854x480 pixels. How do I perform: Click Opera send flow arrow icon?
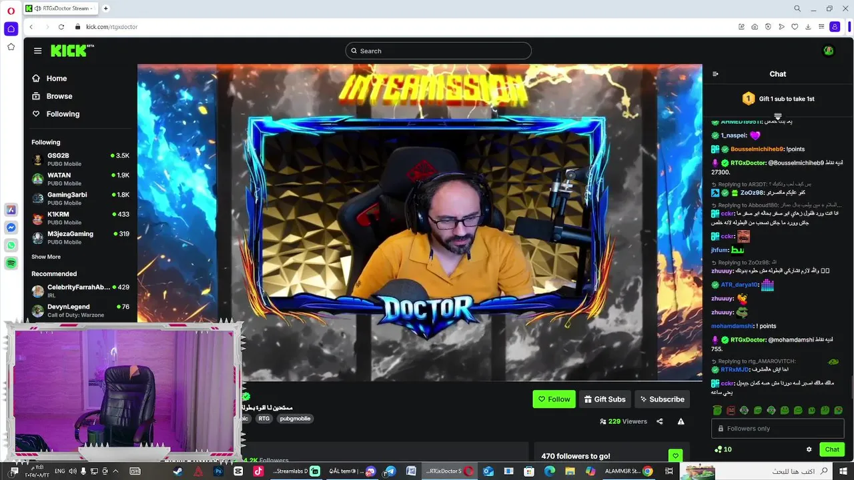click(781, 27)
